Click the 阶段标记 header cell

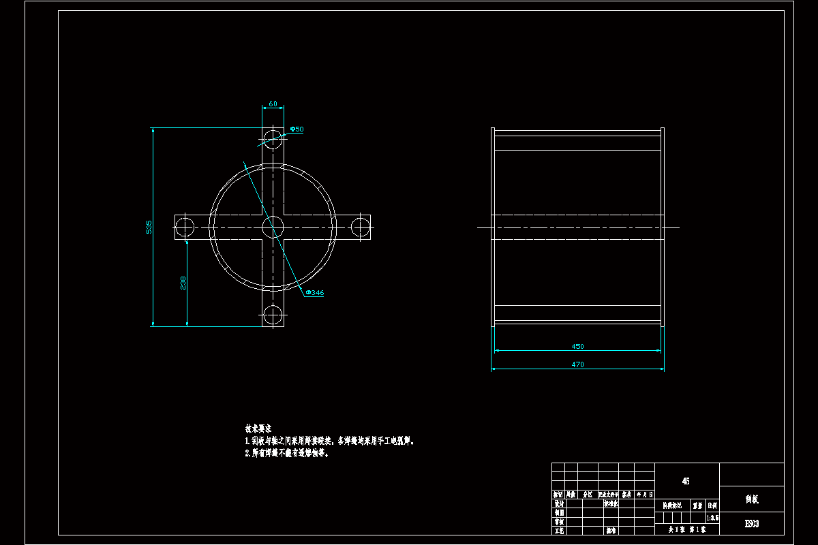[672, 505]
